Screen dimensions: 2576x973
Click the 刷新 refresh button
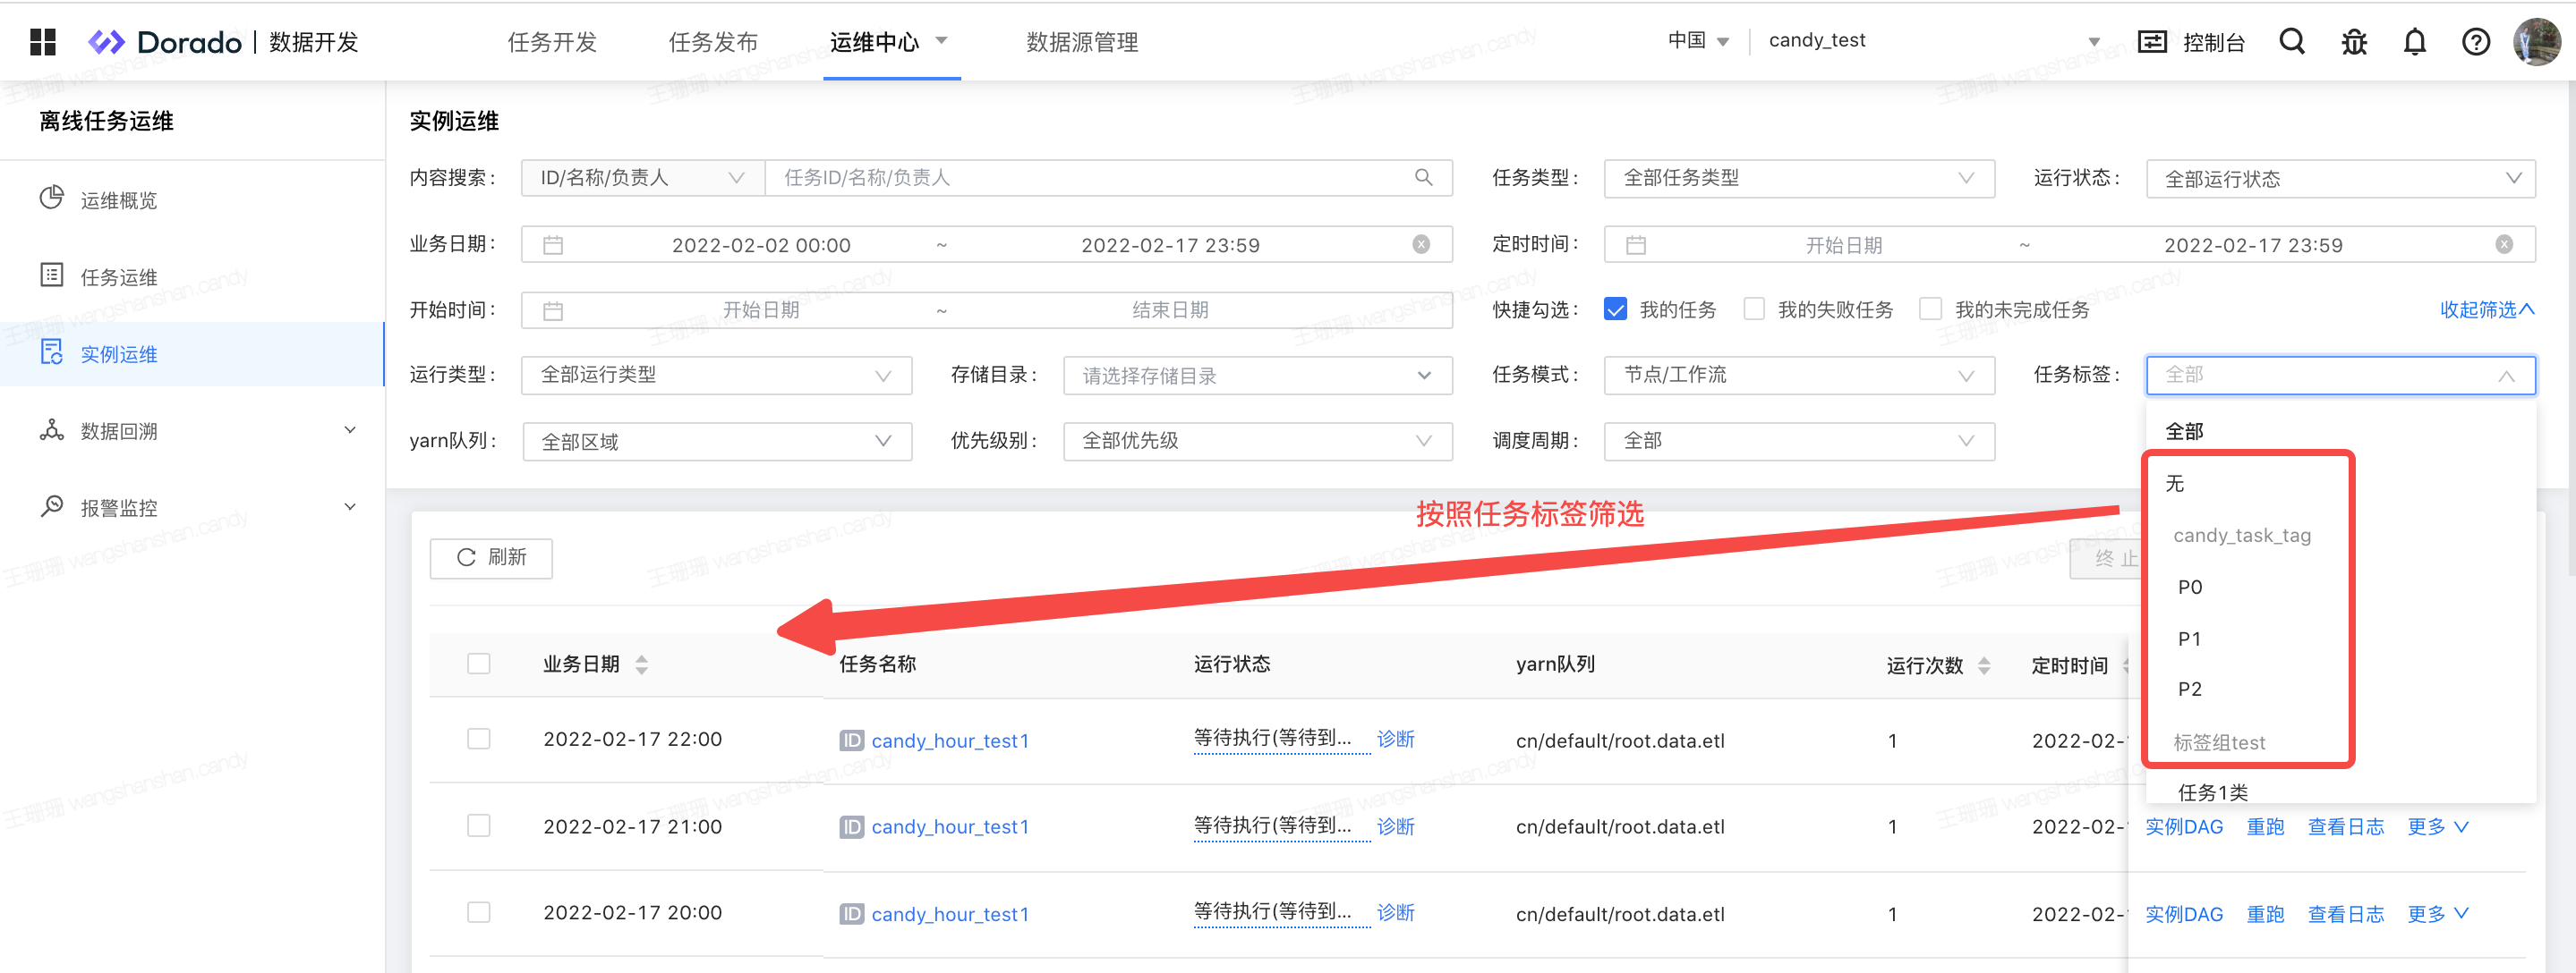tap(491, 557)
